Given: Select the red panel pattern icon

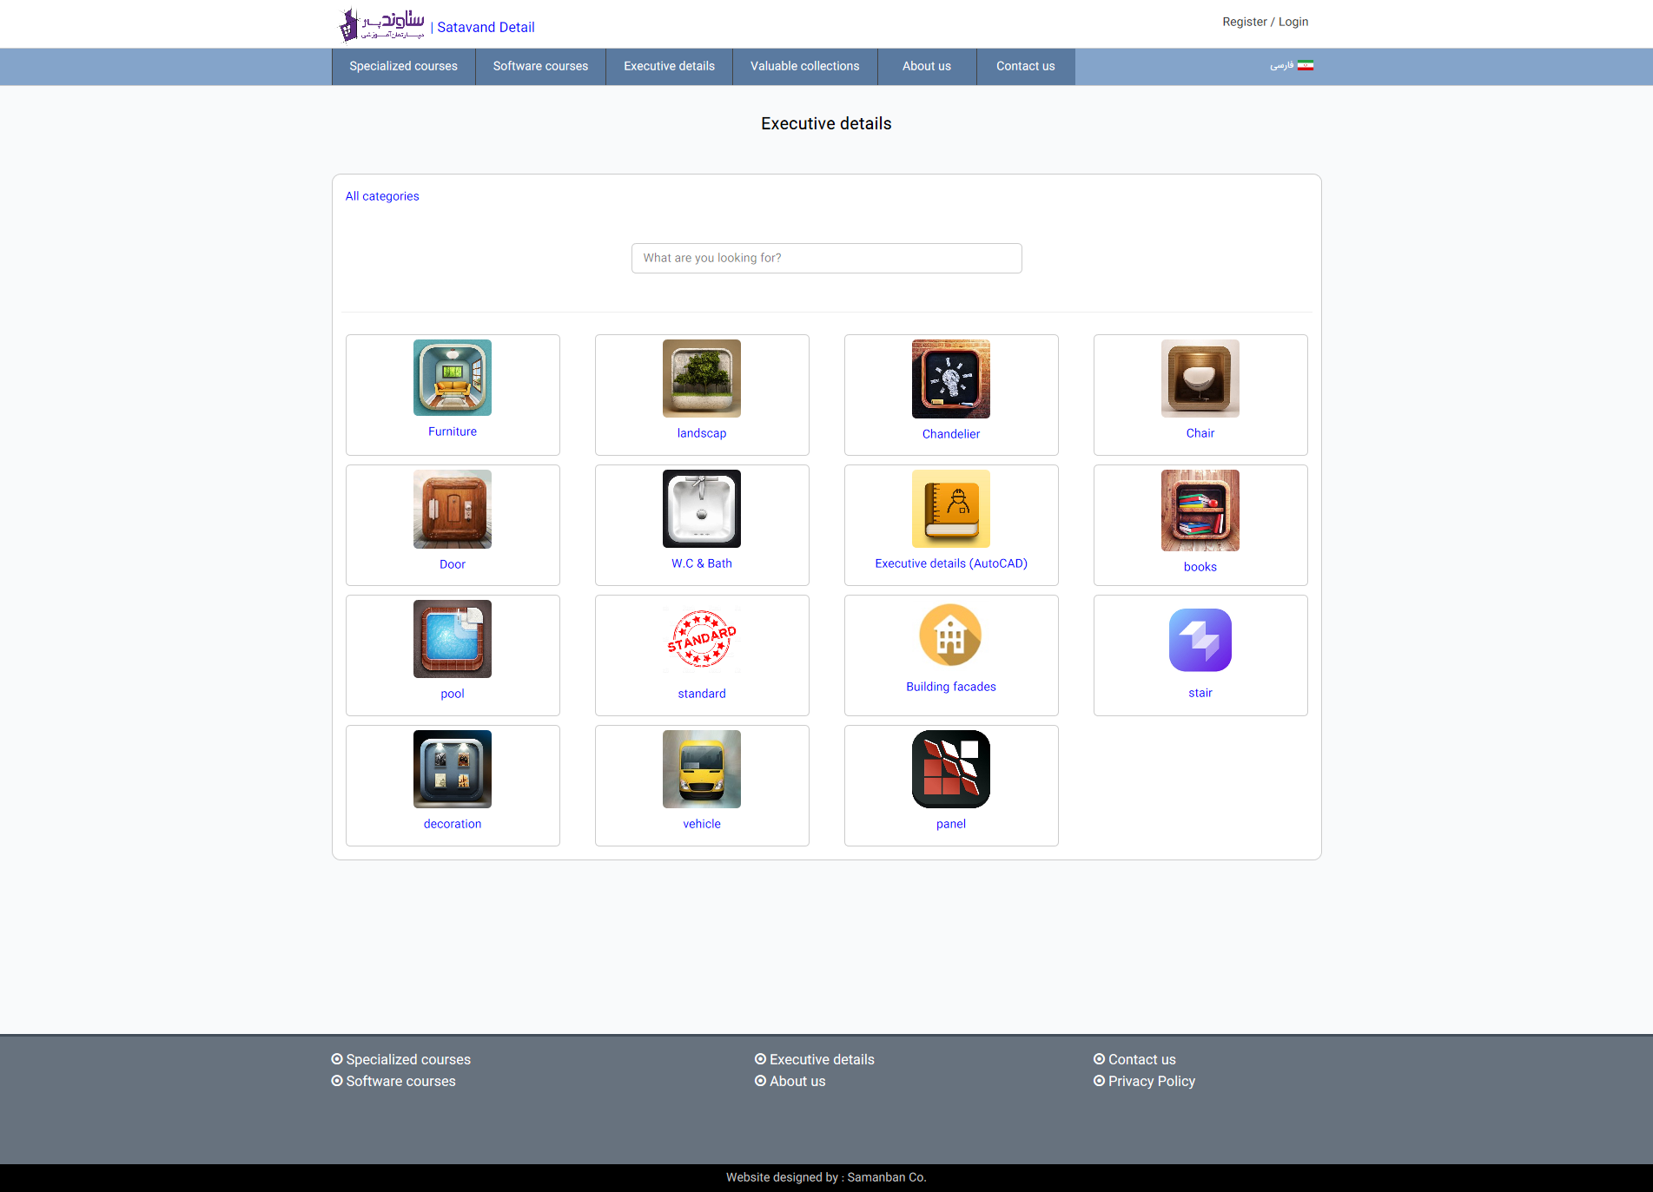Looking at the screenshot, I should click(951, 769).
